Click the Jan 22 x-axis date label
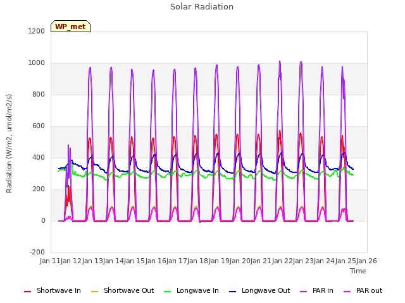 pos(282,261)
